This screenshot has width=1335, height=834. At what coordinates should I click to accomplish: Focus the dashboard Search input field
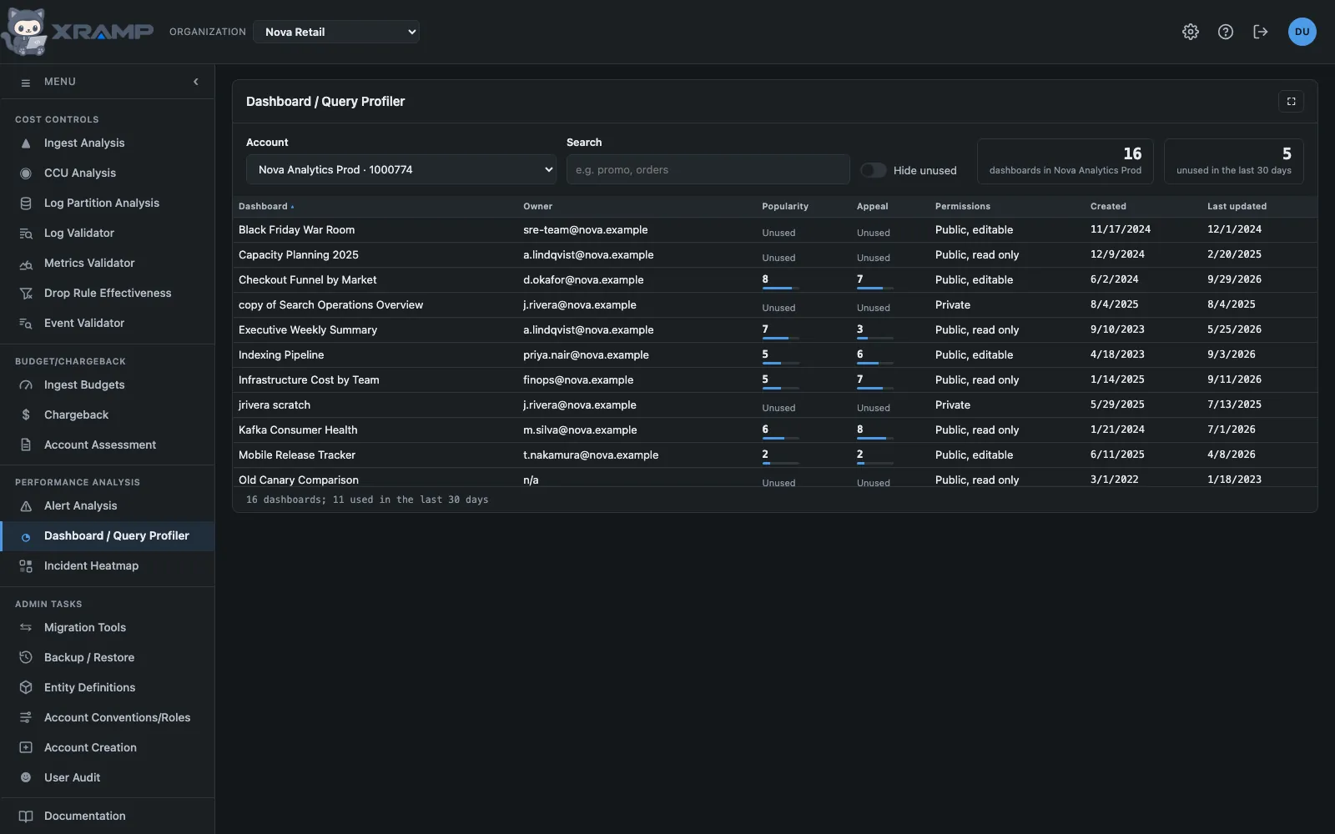click(x=708, y=169)
